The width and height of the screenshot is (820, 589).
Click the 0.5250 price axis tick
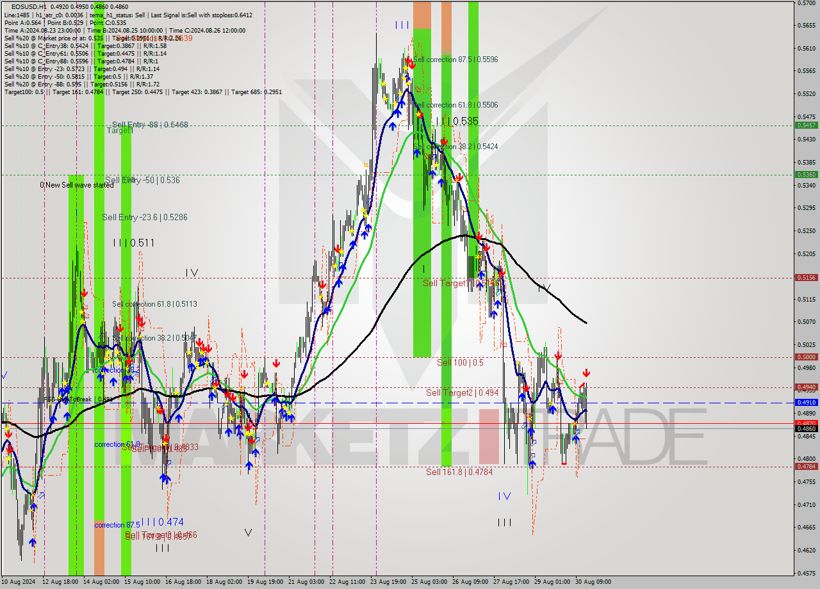click(806, 230)
